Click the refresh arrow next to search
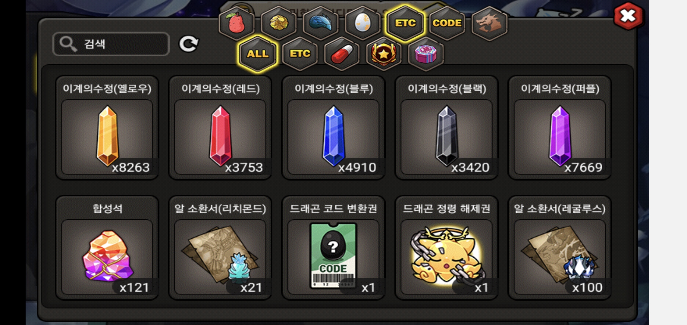The width and height of the screenshot is (687, 325). [189, 44]
